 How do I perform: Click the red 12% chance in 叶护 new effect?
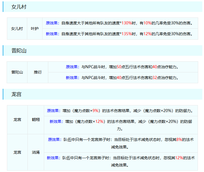click(x=147, y=34)
